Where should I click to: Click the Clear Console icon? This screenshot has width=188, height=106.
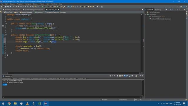tap(117, 76)
